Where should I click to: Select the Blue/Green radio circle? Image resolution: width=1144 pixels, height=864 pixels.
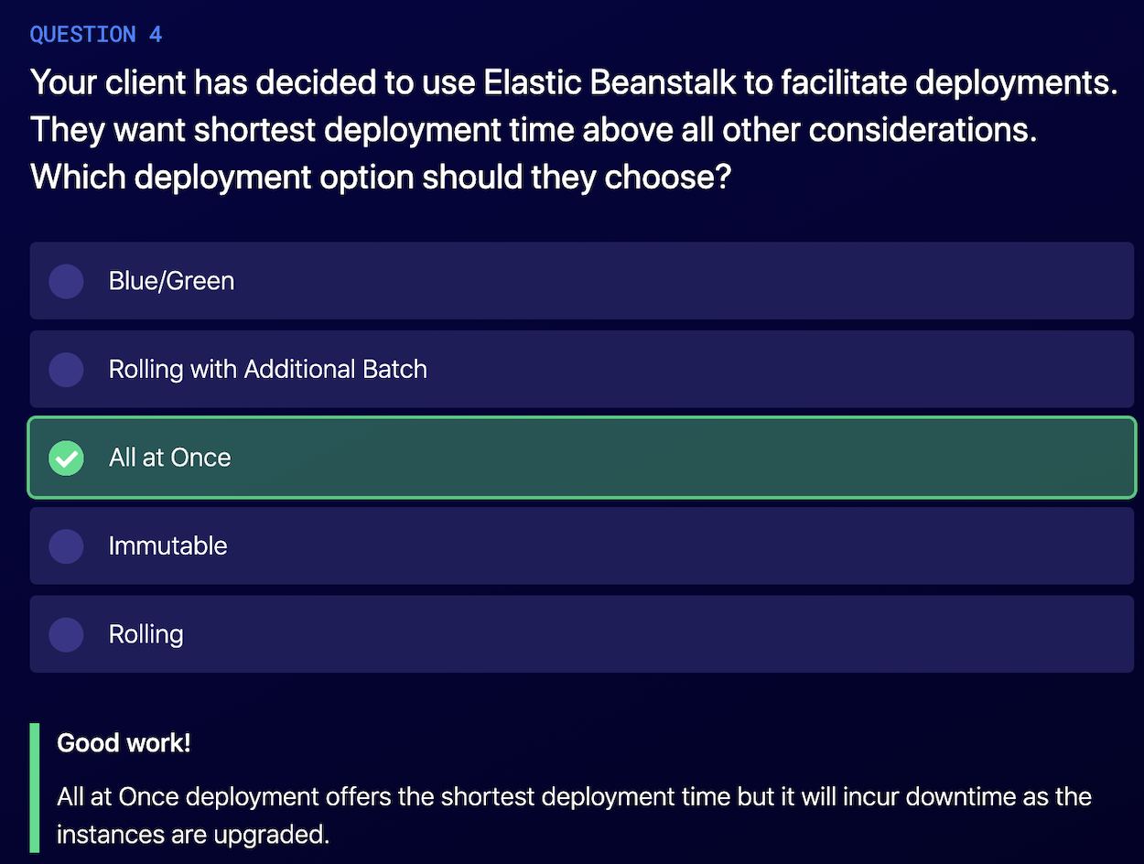(66, 281)
